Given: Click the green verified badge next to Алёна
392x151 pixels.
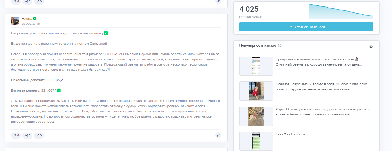Looking at the screenshot, I should [x=35, y=19].
